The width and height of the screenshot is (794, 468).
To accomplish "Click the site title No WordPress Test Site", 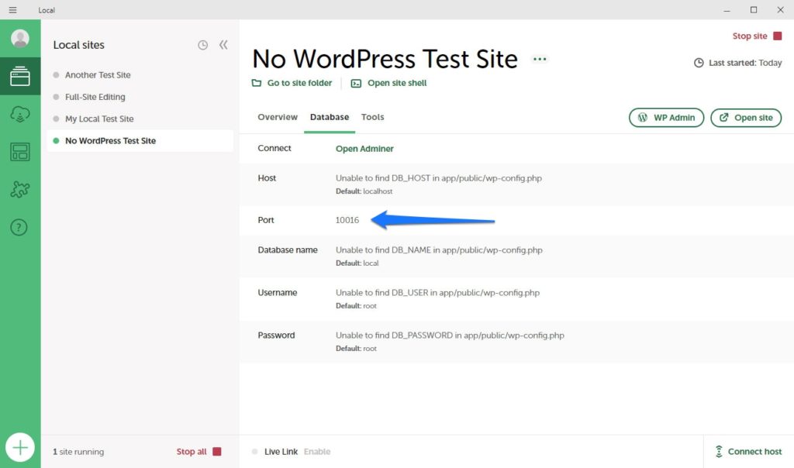I will tap(385, 59).
